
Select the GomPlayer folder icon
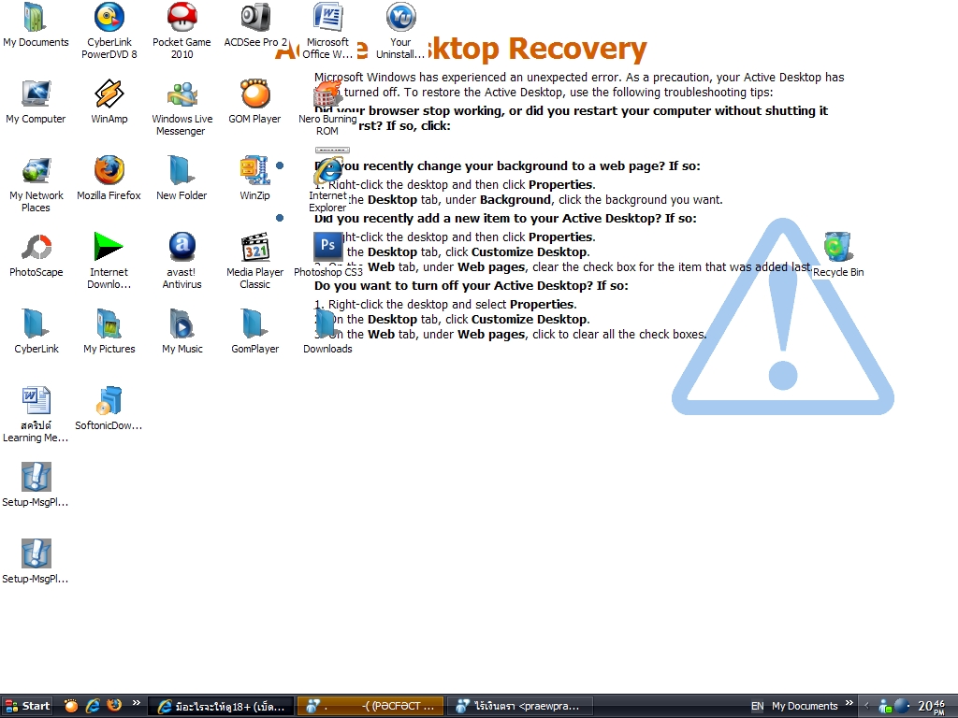click(254, 332)
